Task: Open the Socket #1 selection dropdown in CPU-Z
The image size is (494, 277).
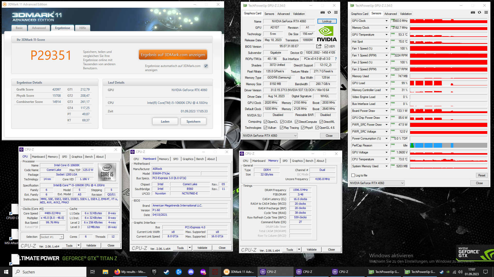Action: coord(61,237)
